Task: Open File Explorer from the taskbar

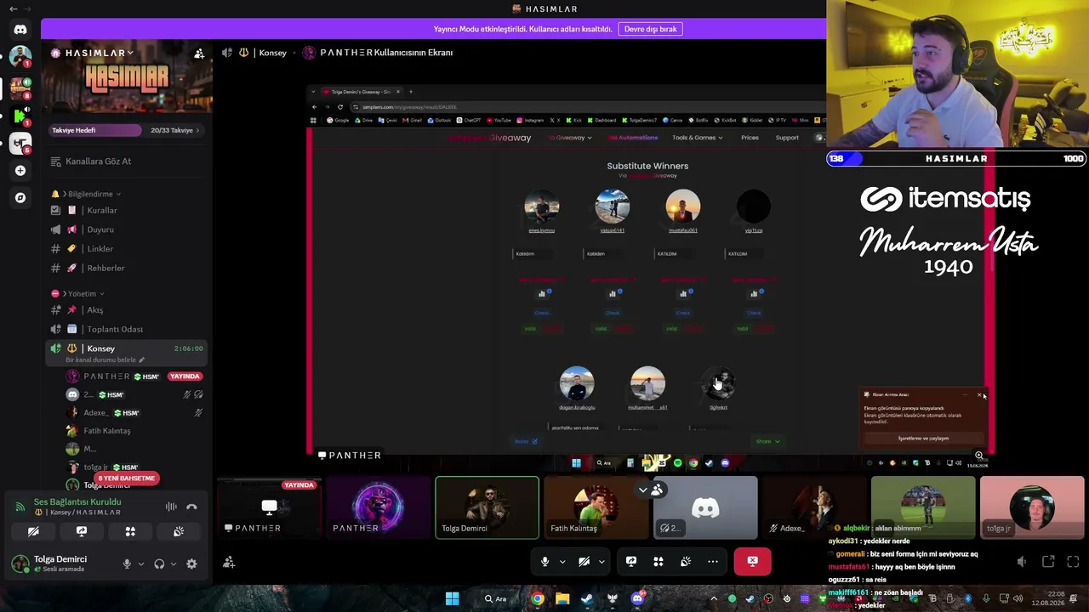Action: [x=562, y=598]
